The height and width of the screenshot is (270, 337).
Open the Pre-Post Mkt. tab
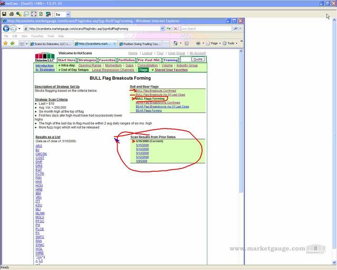[x=149, y=60]
